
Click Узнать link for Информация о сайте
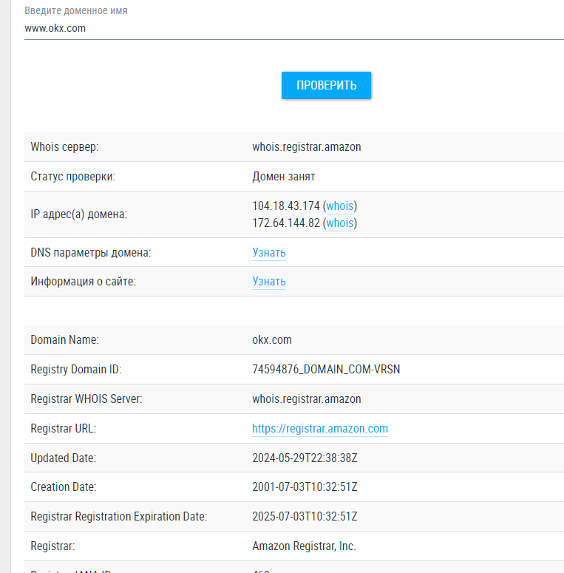(x=269, y=282)
